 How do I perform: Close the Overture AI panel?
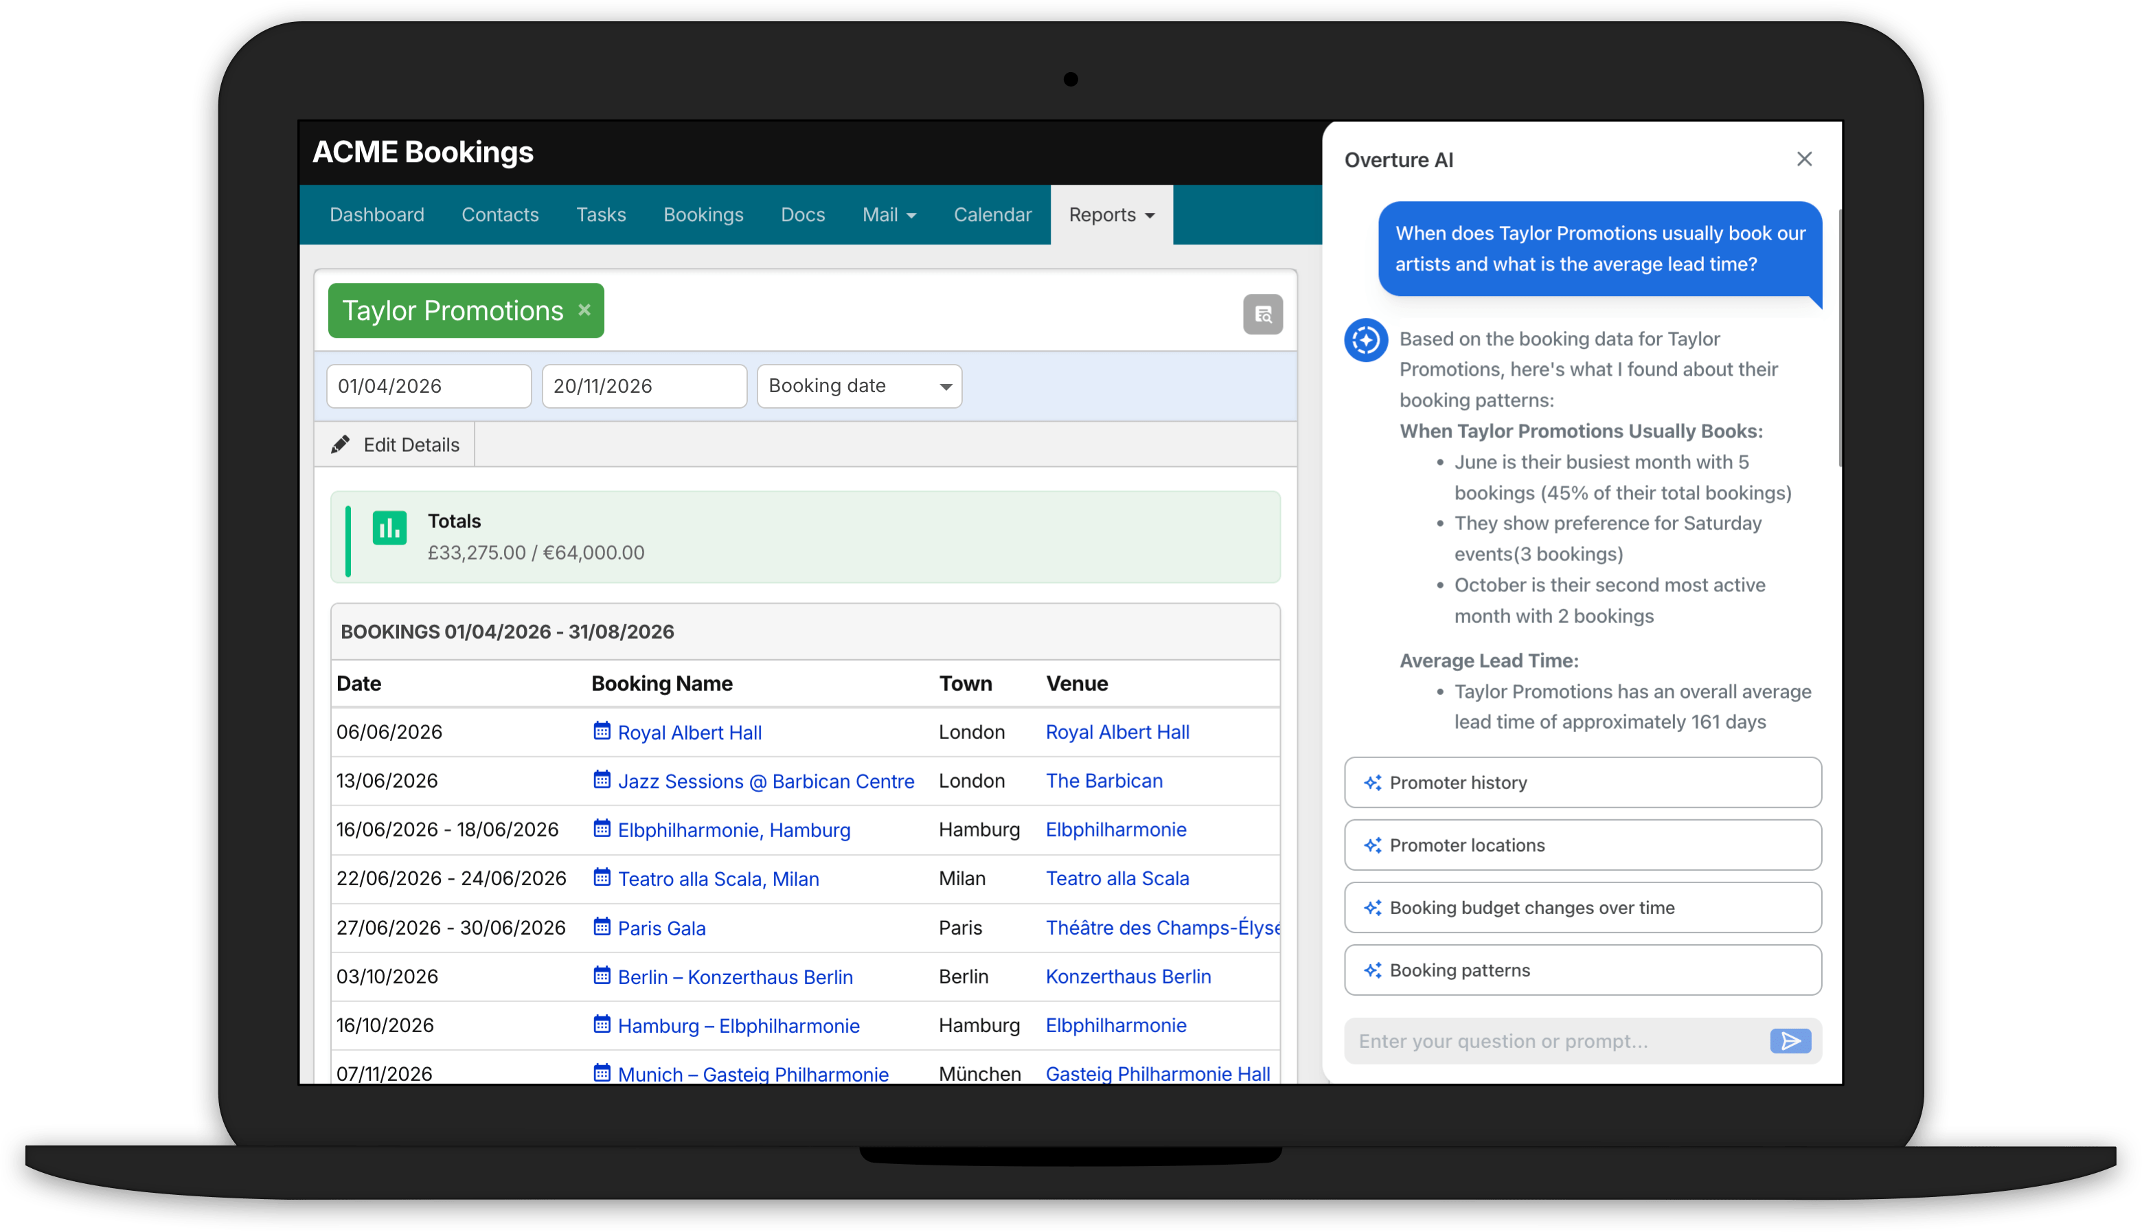[1804, 158]
